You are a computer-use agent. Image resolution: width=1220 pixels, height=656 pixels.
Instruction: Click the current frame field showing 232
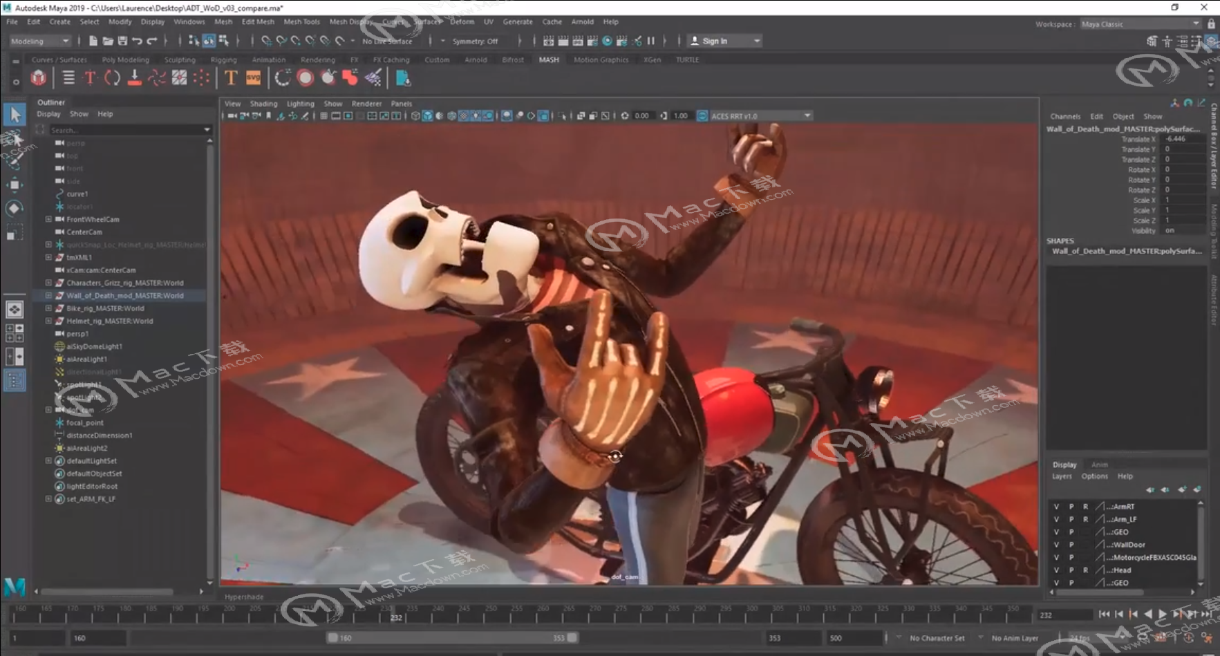point(1064,615)
